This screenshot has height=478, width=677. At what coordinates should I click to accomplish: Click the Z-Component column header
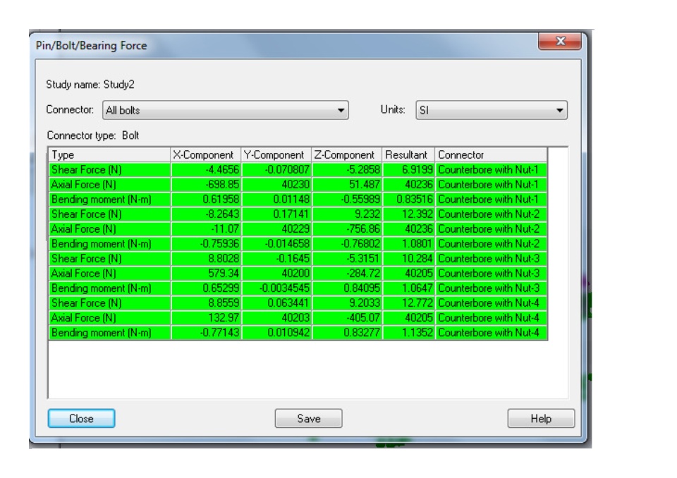coord(347,154)
